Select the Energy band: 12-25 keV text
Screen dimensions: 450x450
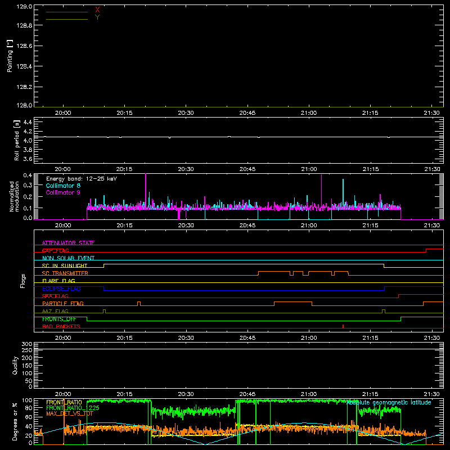82,179
